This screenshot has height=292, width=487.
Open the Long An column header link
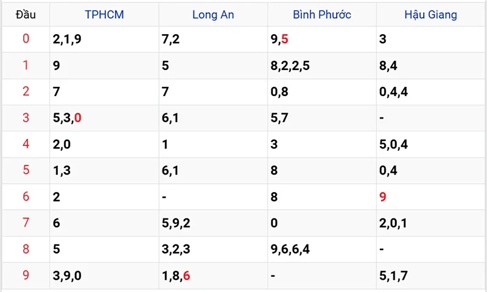click(x=213, y=15)
